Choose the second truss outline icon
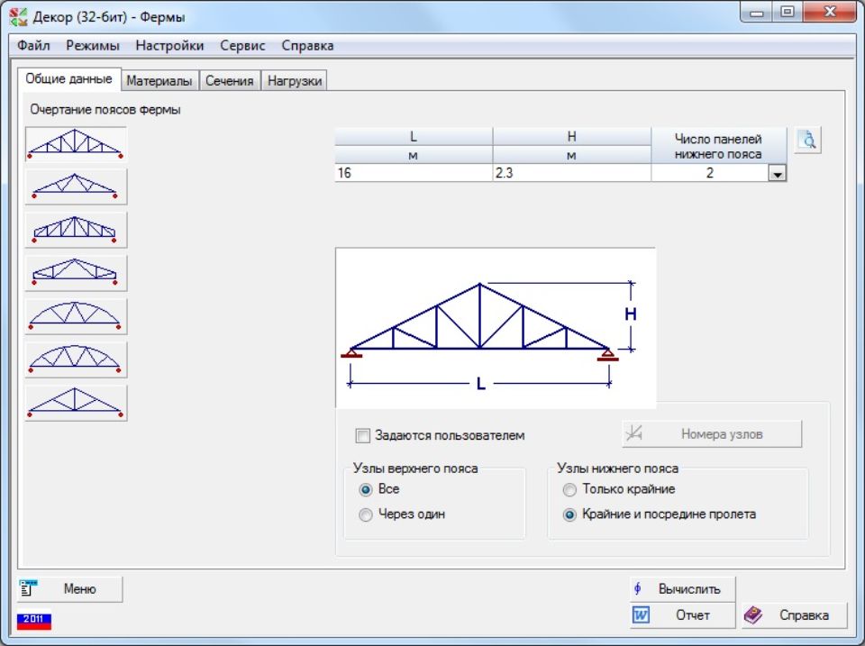 click(76, 187)
